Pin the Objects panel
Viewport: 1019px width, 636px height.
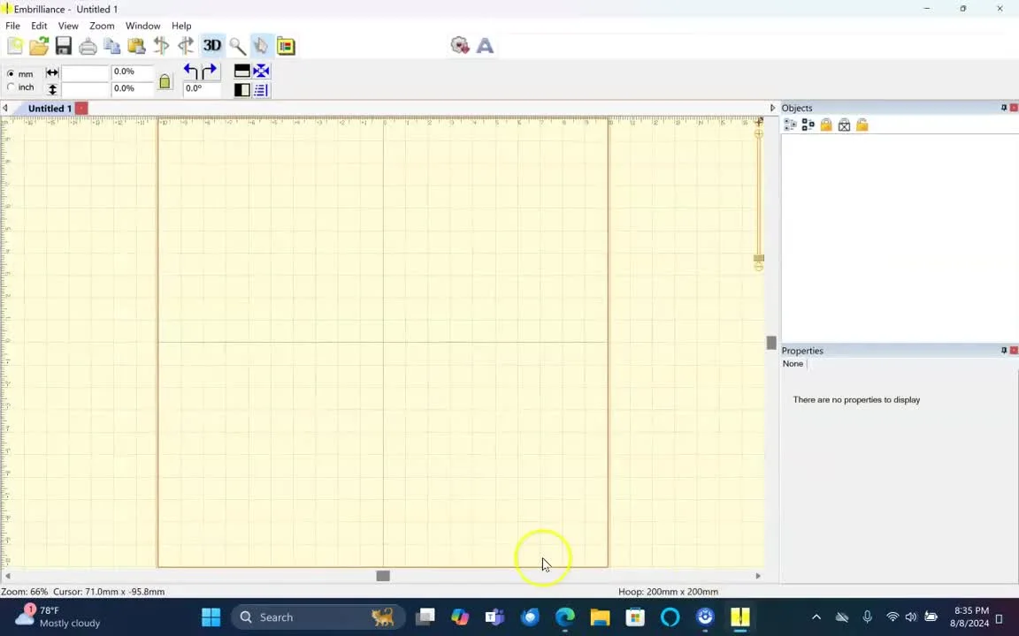coord(1003,108)
